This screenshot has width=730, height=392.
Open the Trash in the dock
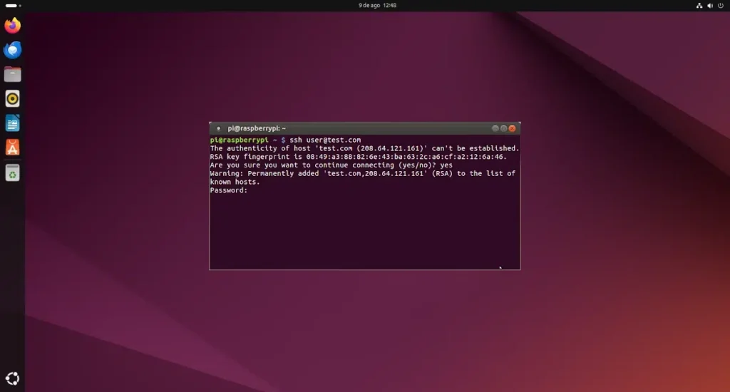12,172
